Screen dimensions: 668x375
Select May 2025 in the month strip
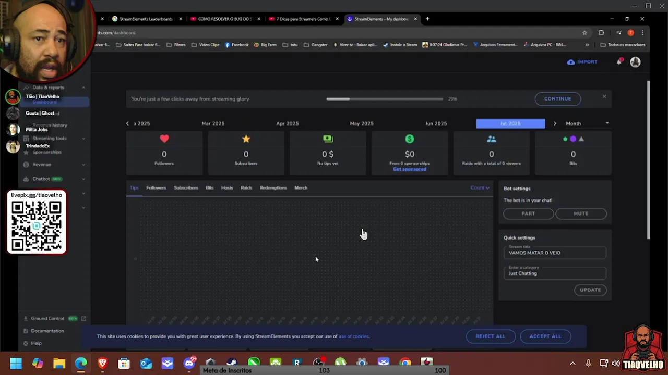(x=362, y=123)
